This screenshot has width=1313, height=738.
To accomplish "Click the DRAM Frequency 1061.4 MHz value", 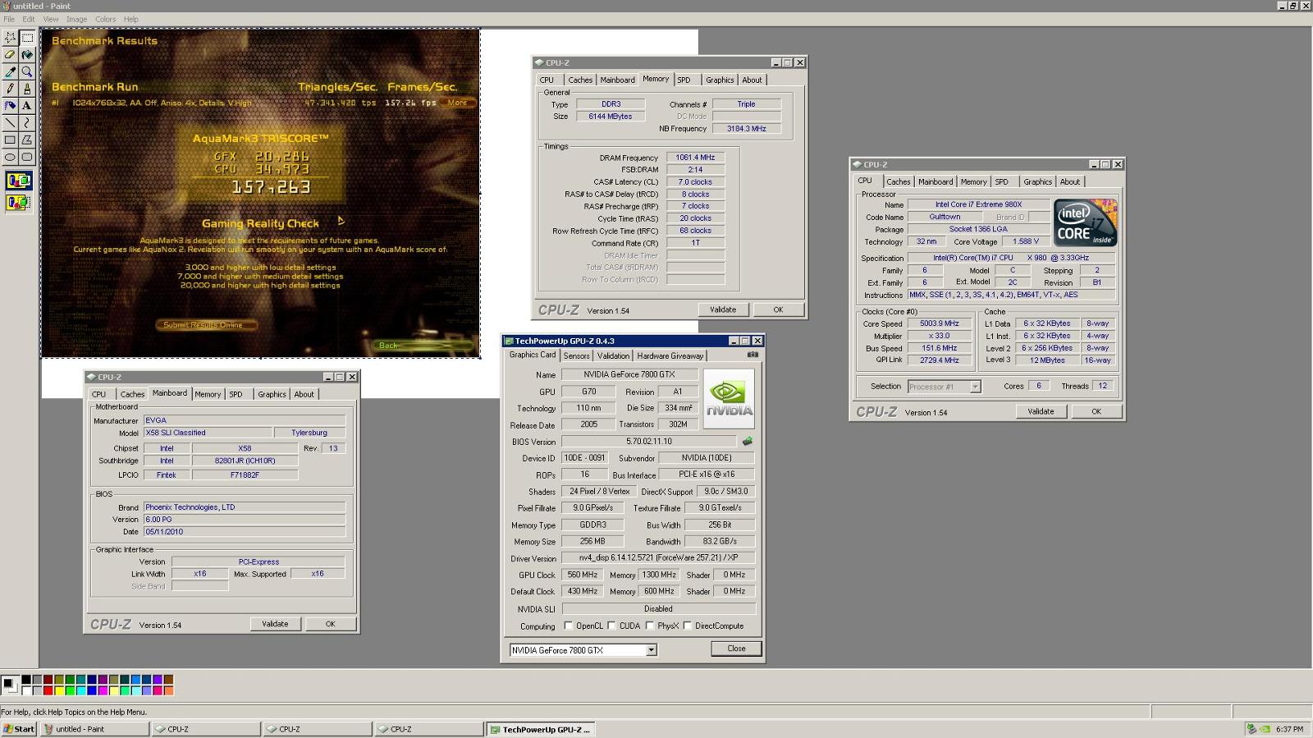I will [x=695, y=158].
